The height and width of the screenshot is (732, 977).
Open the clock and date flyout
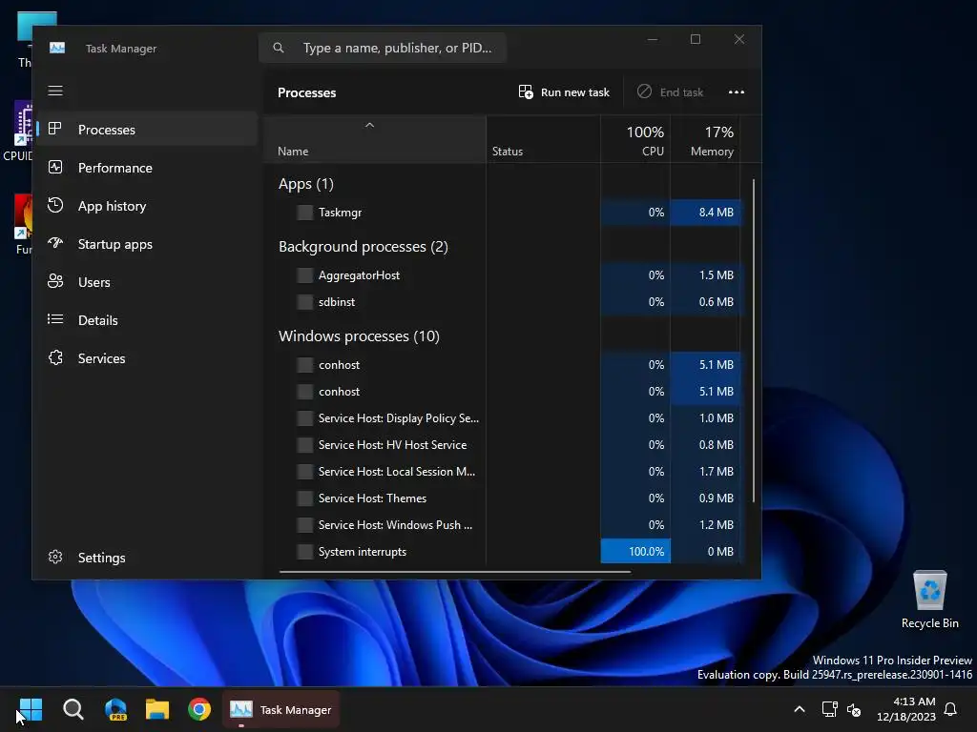click(905, 709)
